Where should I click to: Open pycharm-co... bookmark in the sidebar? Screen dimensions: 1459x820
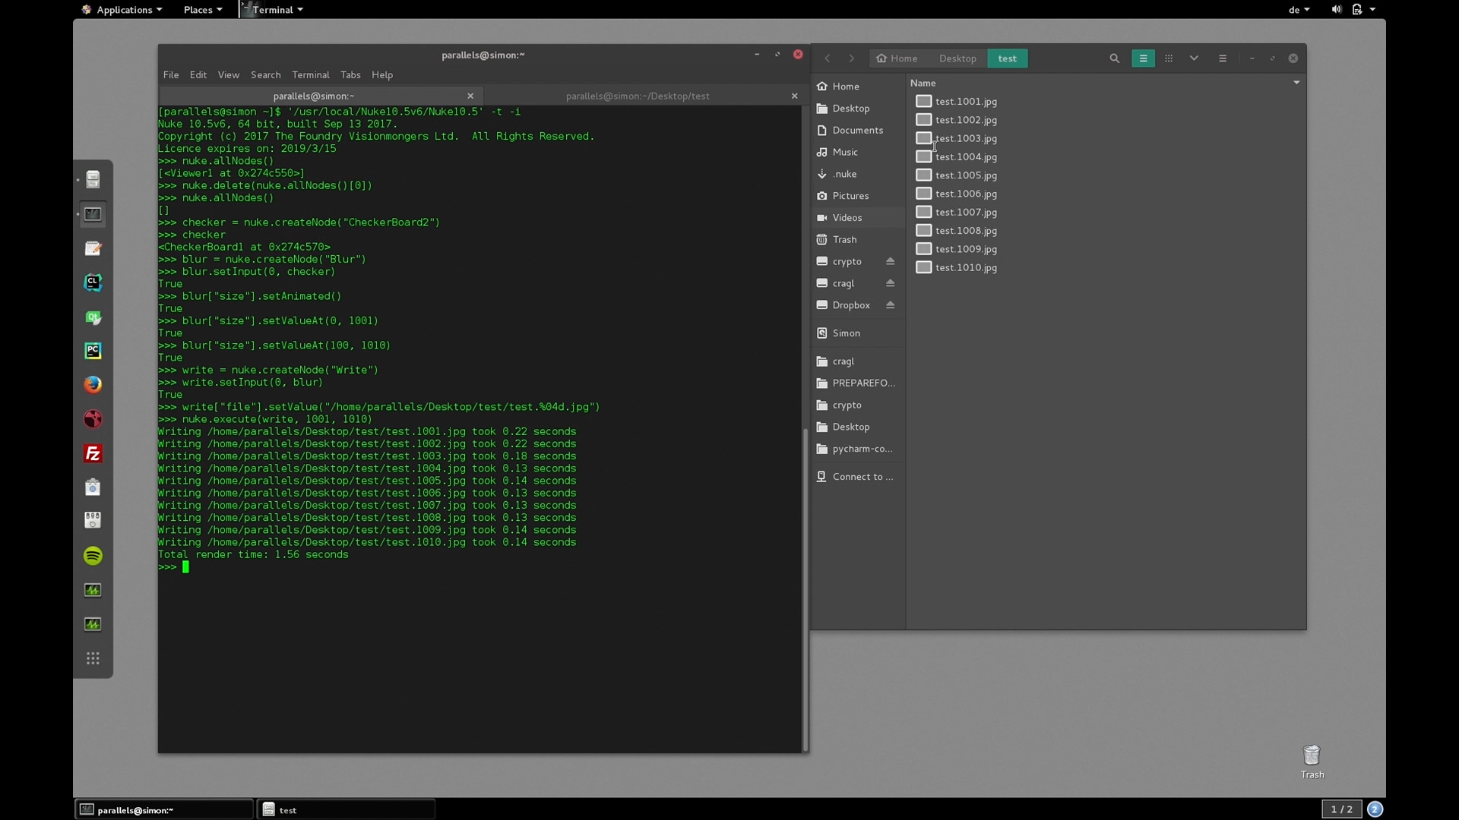click(858, 449)
